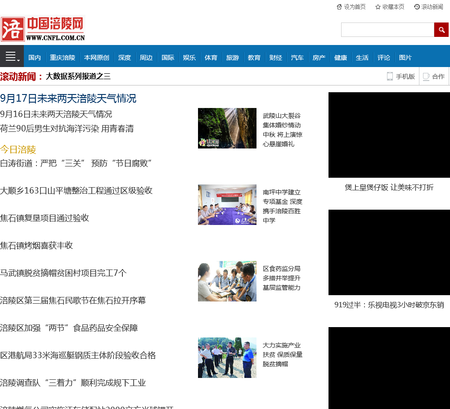Open headline 9月17日未来两天涪陵天气情况
The image size is (450, 409).
coord(68,99)
